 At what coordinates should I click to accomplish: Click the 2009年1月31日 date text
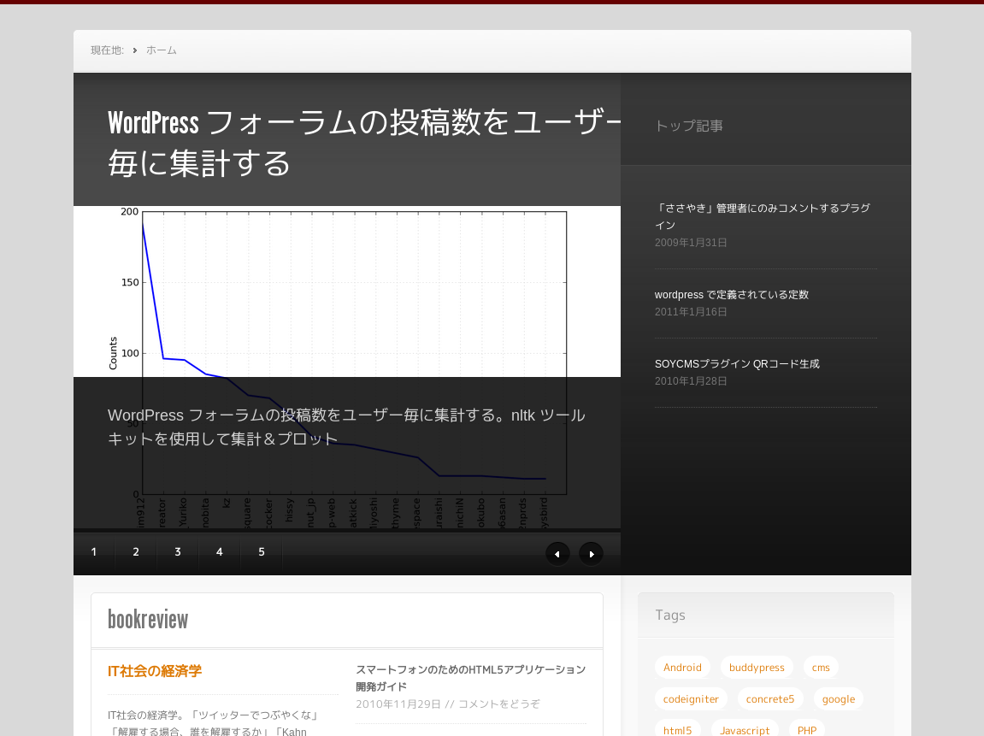point(691,242)
